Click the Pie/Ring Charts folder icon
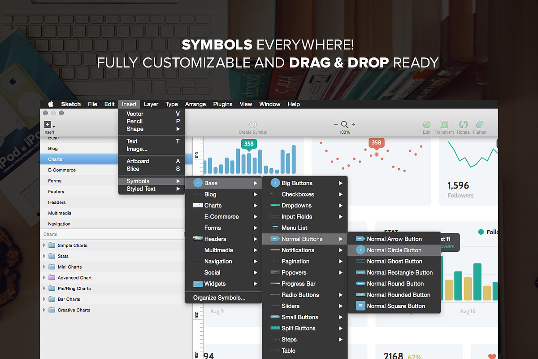Viewport: 538px width, 359px height. (52, 289)
